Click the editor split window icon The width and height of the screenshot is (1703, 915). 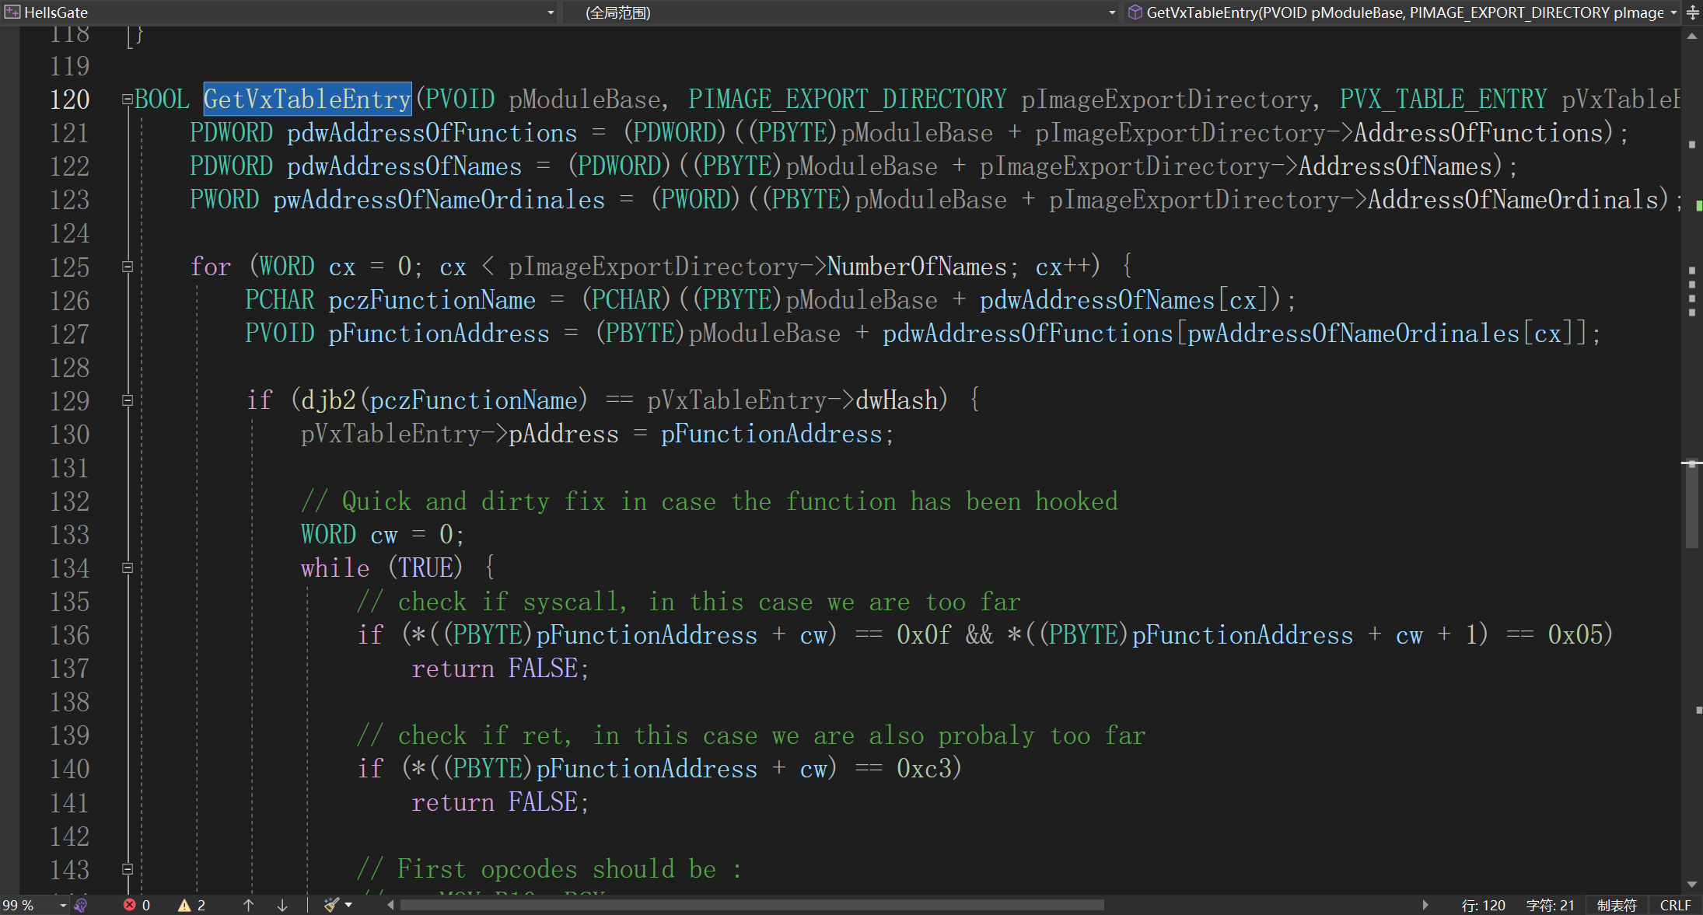coord(1693,12)
